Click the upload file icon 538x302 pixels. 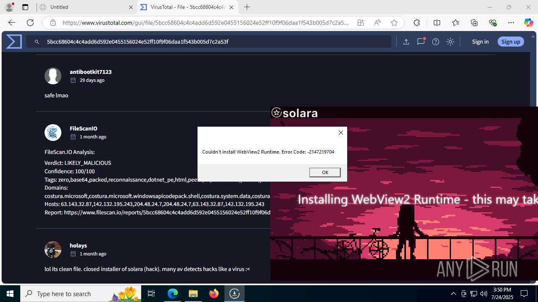point(406,42)
